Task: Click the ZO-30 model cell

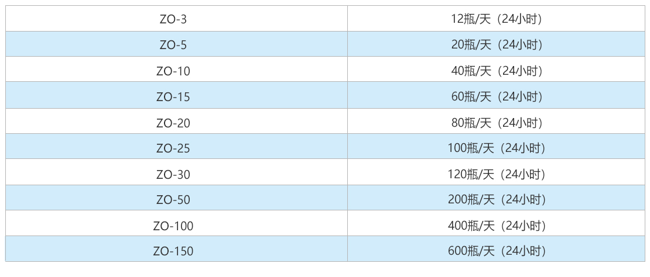Action: (173, 174)
